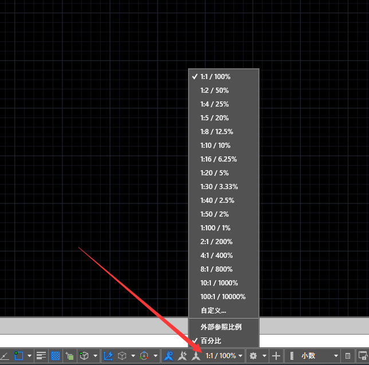369x365 pixels.
Task: Open status bar 1:1 / 100% scale dropdown
Action: click(x=224, y=356)
